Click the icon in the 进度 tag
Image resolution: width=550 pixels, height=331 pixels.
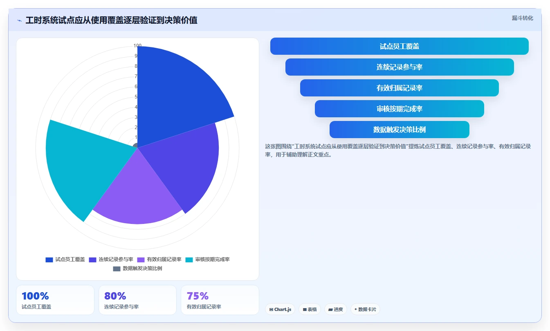point(330,310)
